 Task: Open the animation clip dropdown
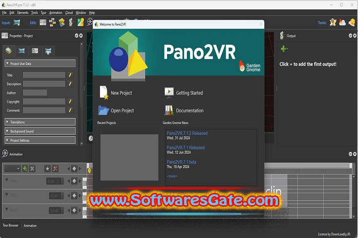coord(12,169)
